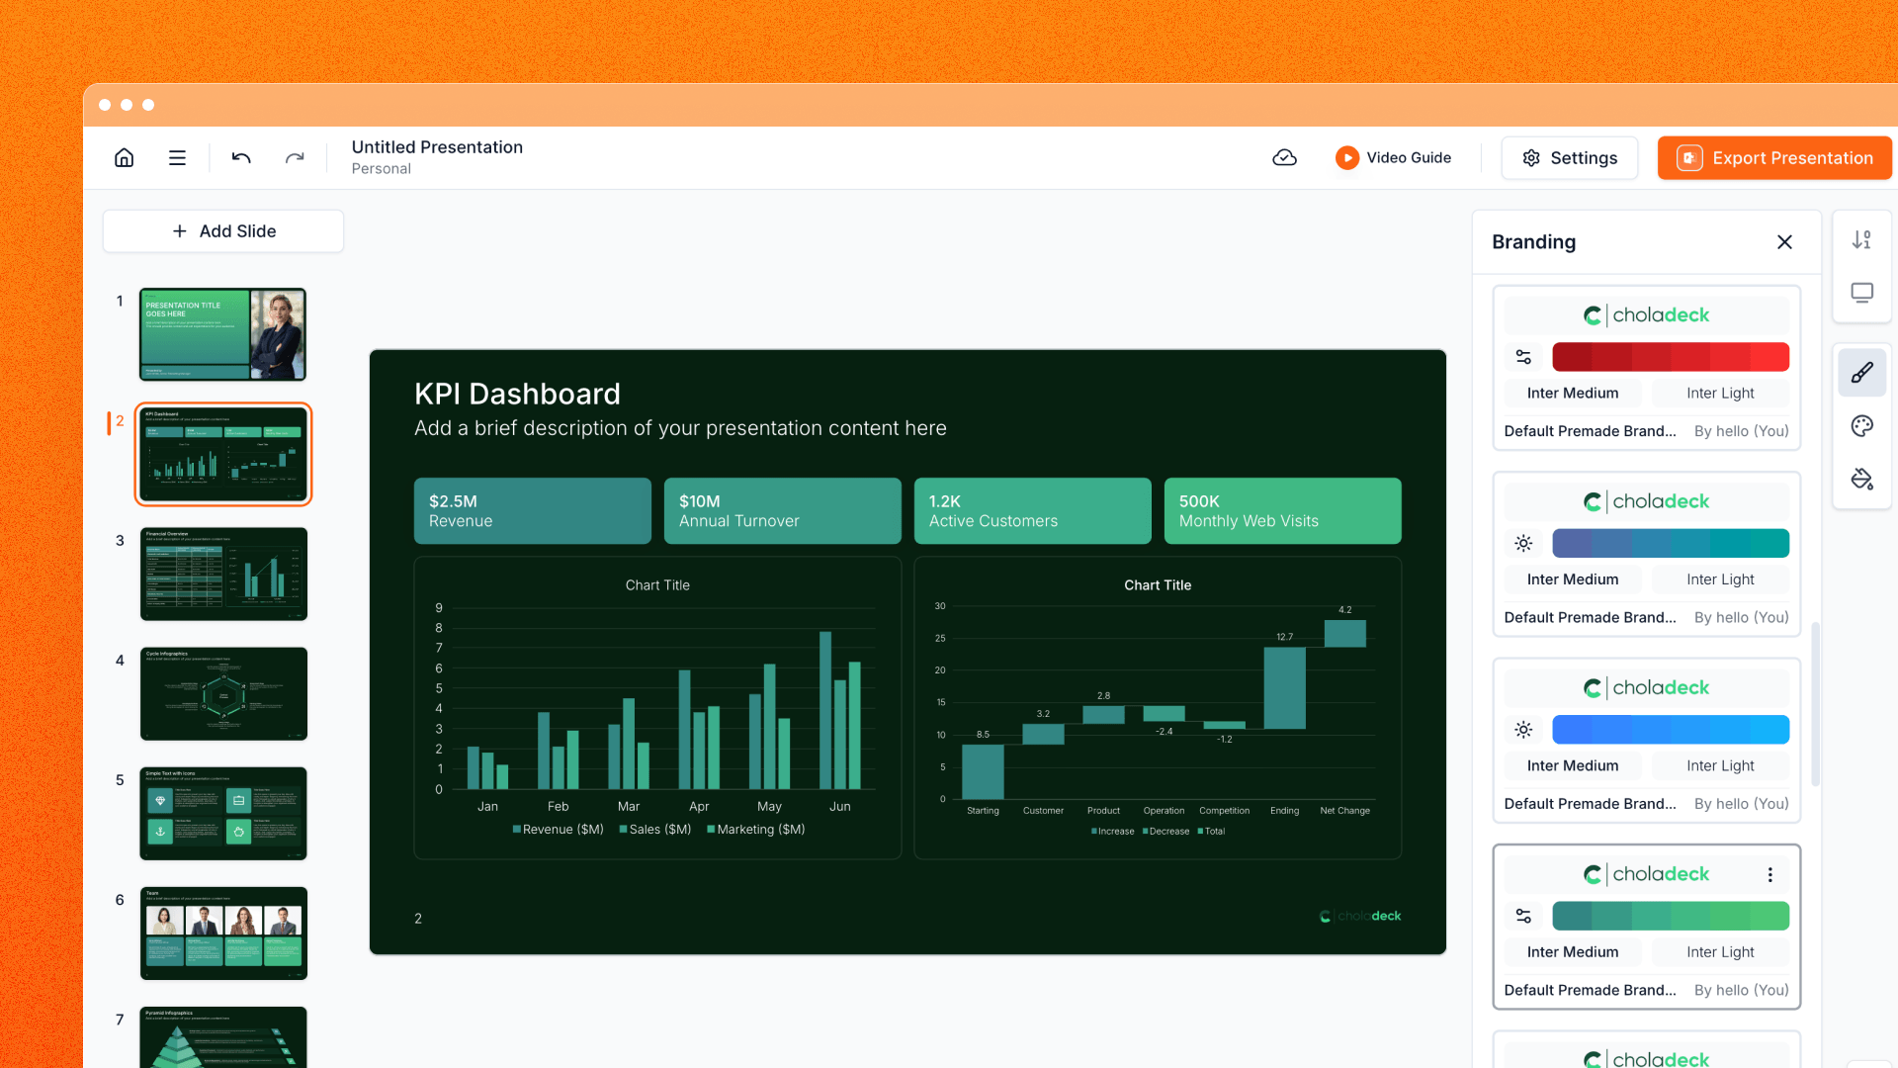Click the choladeck logo on the blue-teal brand card
The width and height of the screenshot is (1898, 1068).
click(x=1646, y=501)
